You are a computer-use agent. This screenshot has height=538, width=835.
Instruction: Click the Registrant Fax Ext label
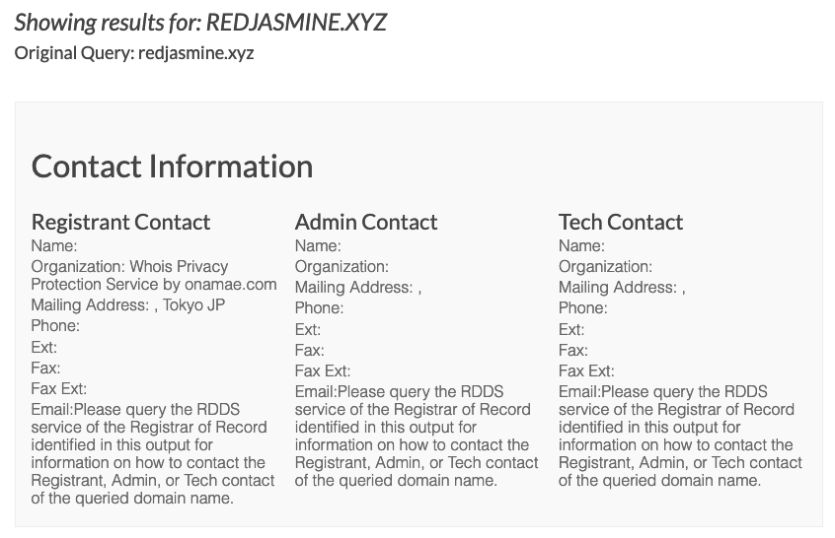coord(59,389)
